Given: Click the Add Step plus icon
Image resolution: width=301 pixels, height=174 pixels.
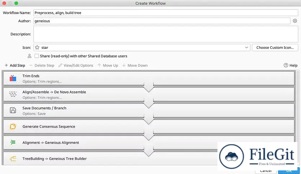Looking at the screenshot, I should click(x=6, y=65).
